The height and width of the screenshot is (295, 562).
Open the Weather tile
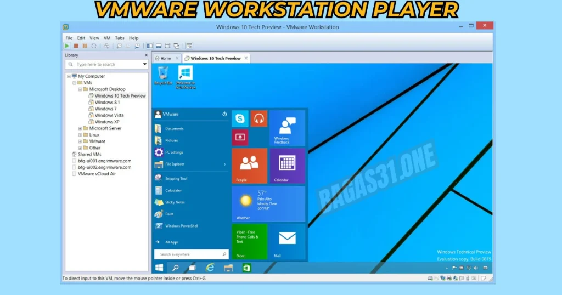click(x=268, y=203)
